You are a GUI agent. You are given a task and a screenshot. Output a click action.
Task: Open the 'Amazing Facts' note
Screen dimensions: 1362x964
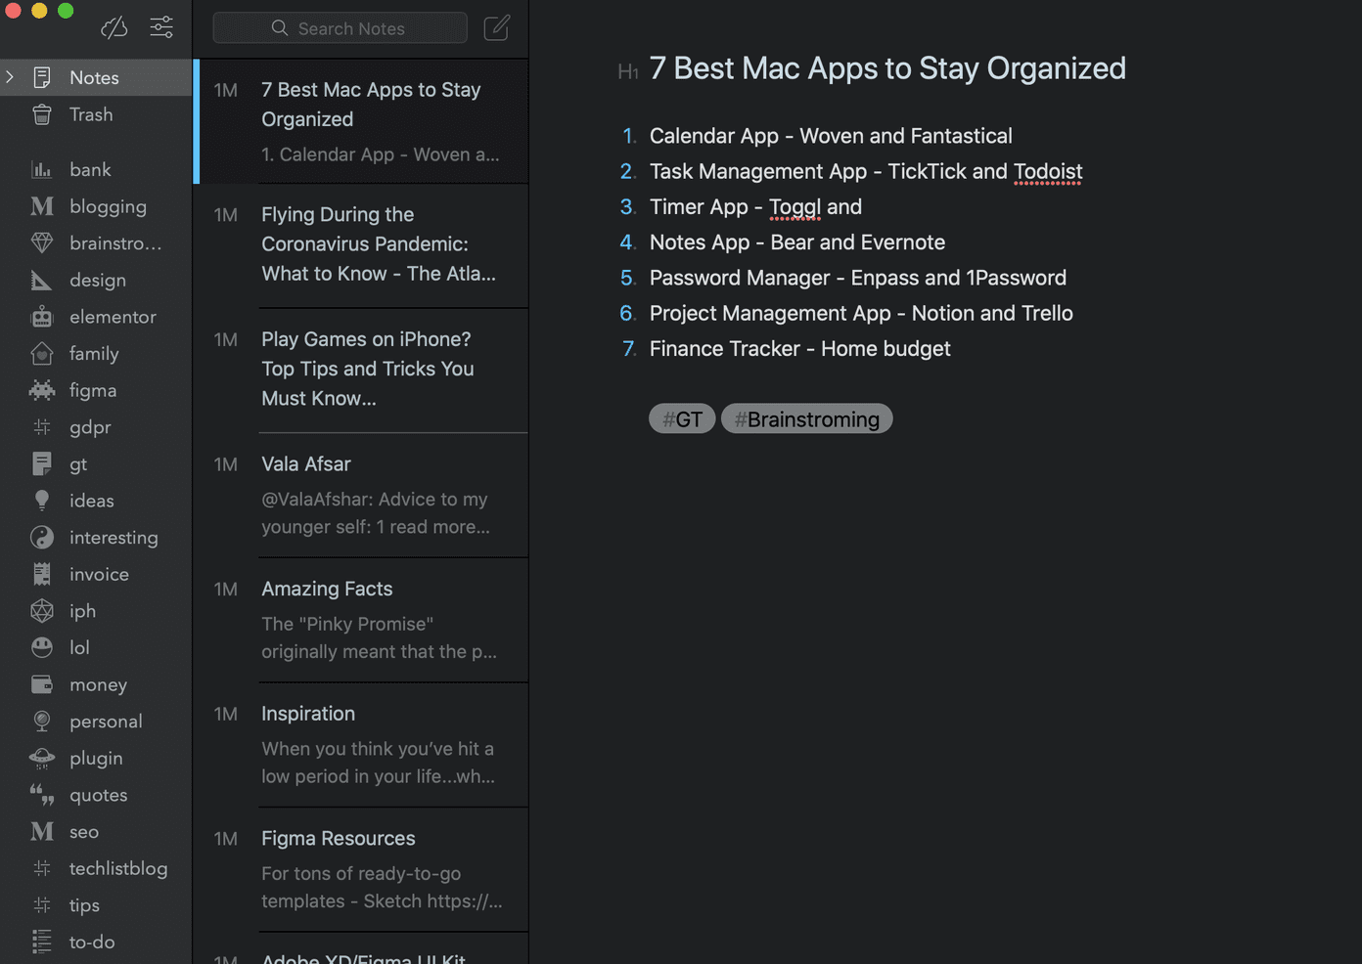362,620
